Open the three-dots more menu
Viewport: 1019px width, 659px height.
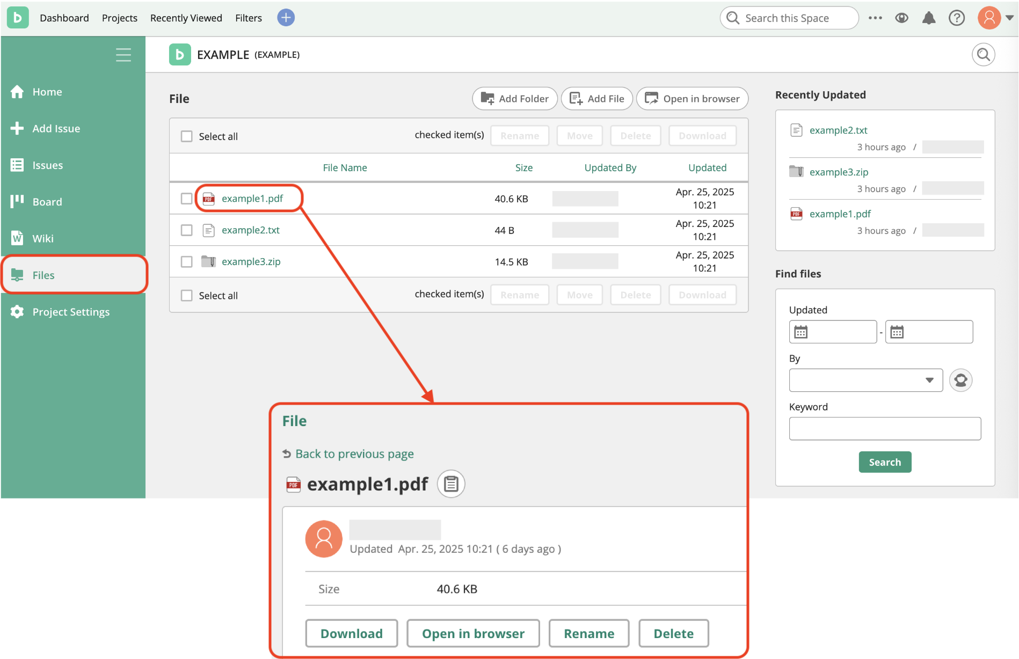coord(875,18)
